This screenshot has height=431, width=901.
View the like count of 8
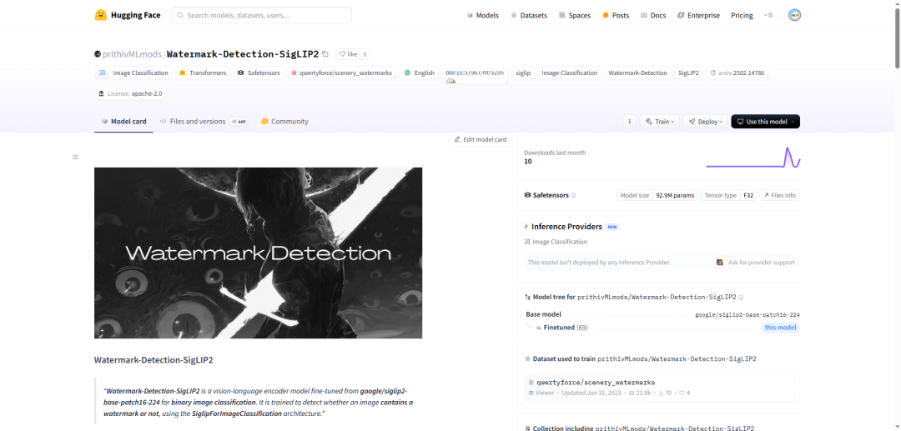click(365, 54)
